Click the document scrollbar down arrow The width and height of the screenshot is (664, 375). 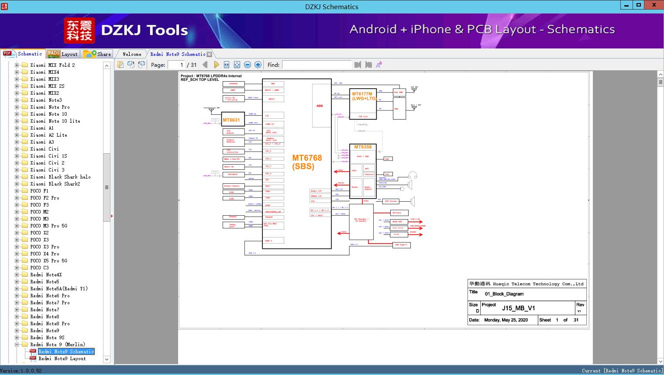(661, 361)
